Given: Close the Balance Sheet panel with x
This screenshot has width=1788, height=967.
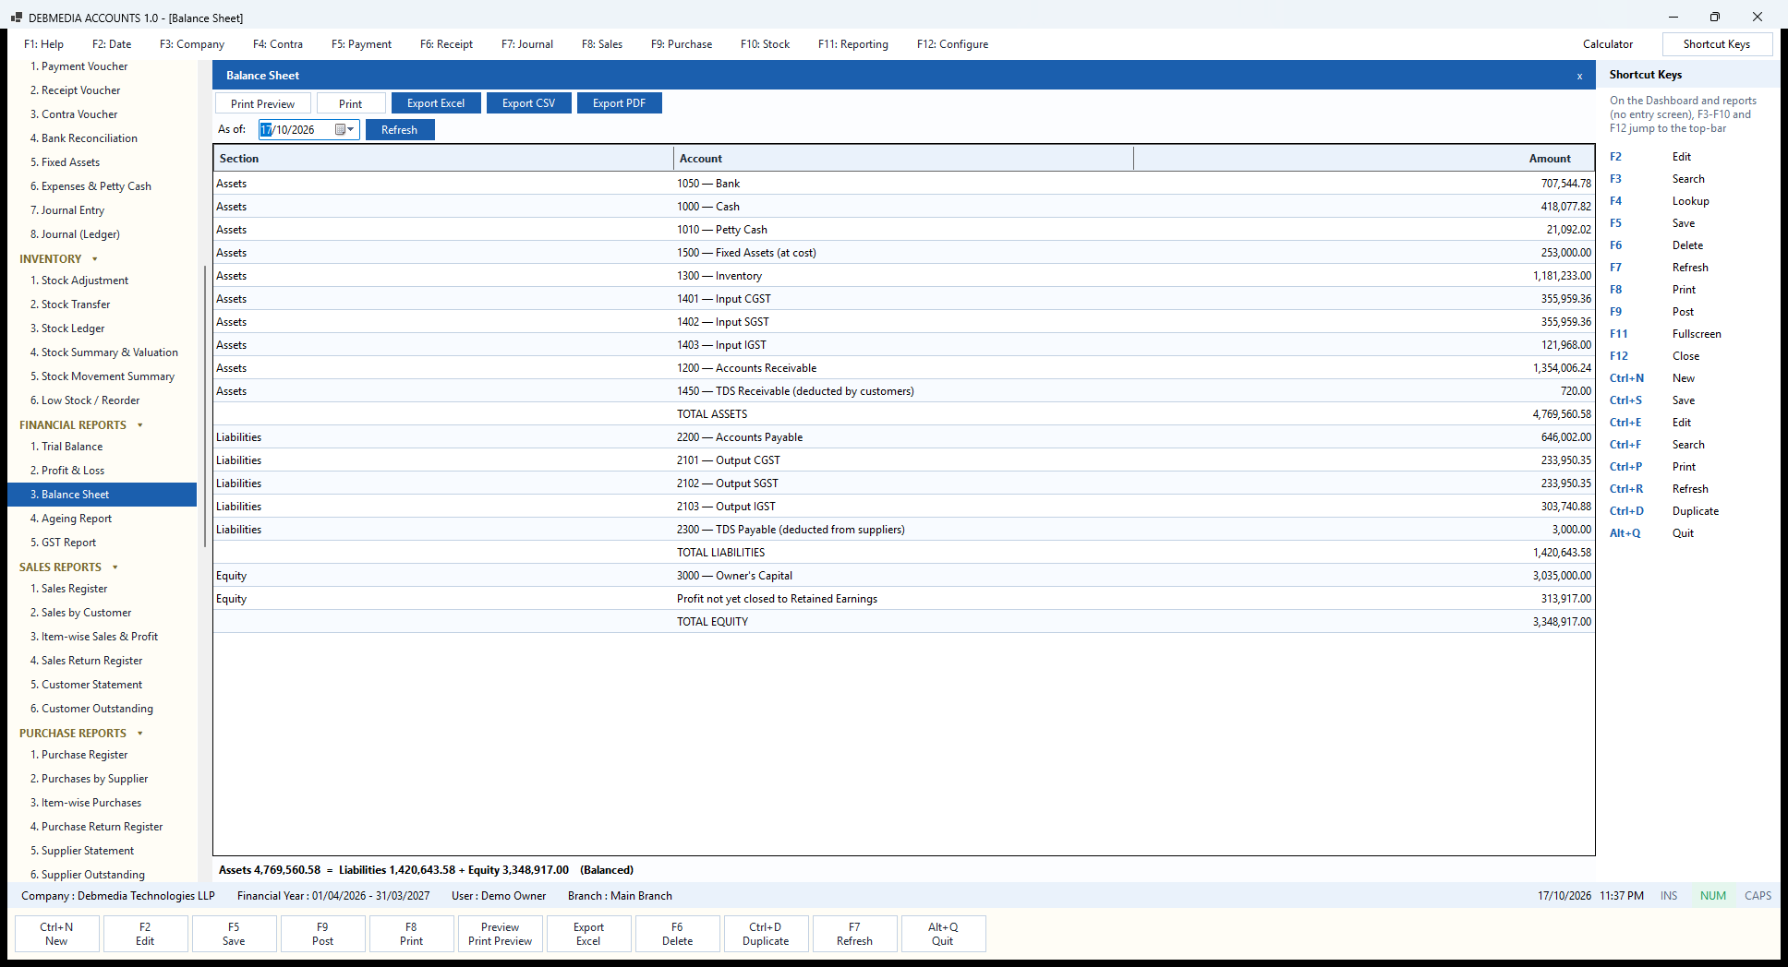Looking at the screenshot, I should 1579,77.
